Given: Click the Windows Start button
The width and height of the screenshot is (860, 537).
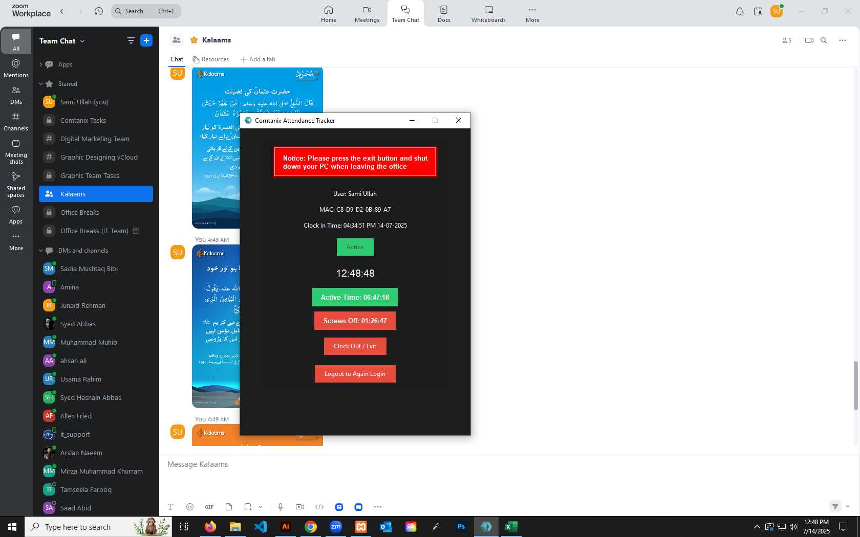Looking at the screenshot, I should pyautogui.click(x=12, y=527).
